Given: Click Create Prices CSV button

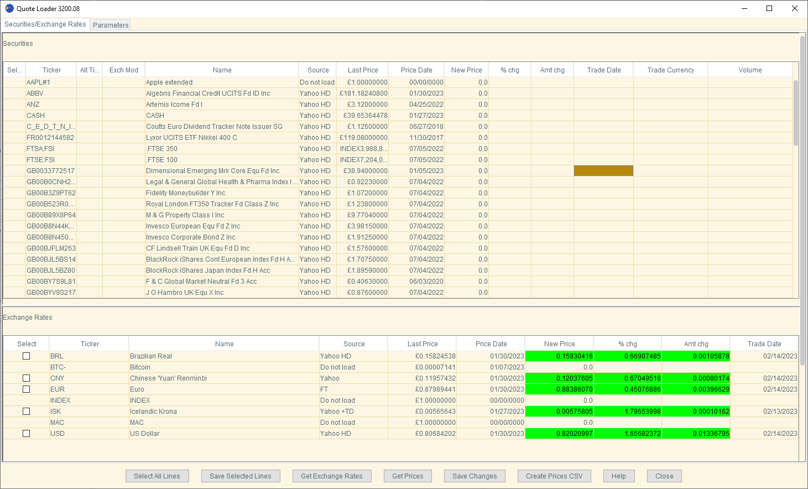Looking at the screenshot, I should pyautogui.click(x=554, y=476).
